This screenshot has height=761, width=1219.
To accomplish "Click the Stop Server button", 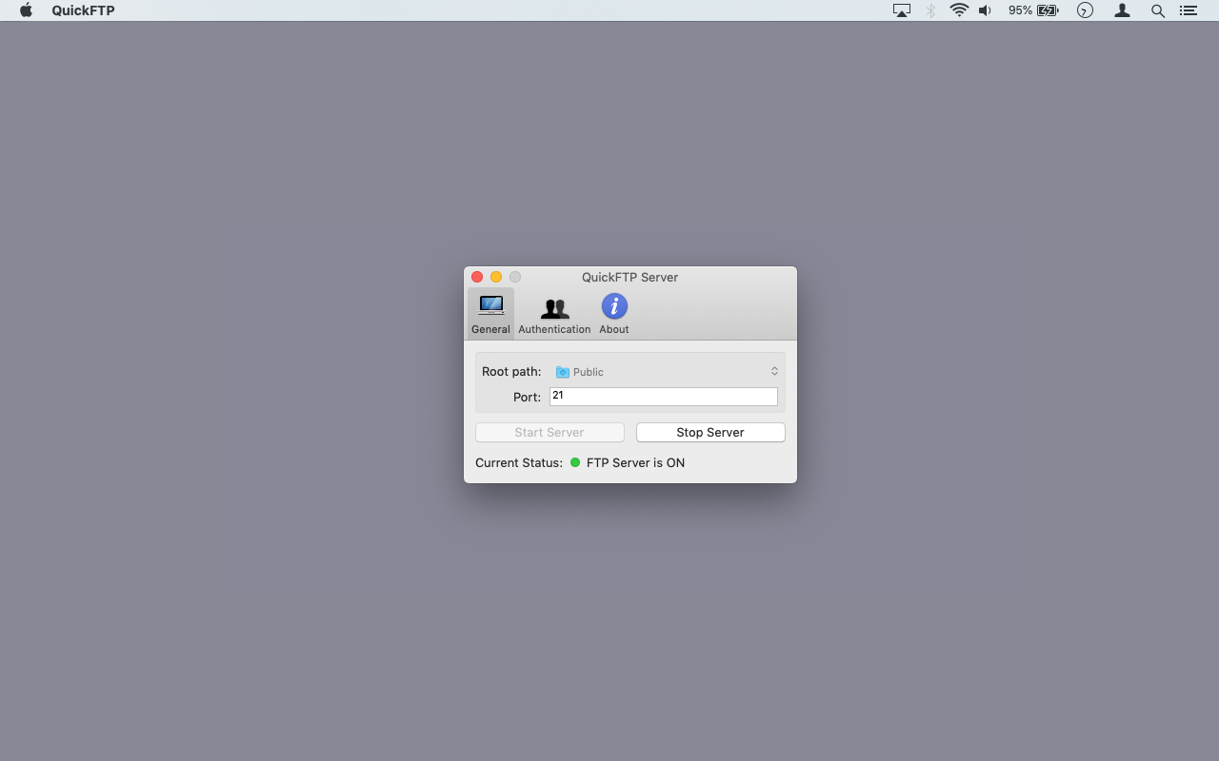I will point(710,432).
